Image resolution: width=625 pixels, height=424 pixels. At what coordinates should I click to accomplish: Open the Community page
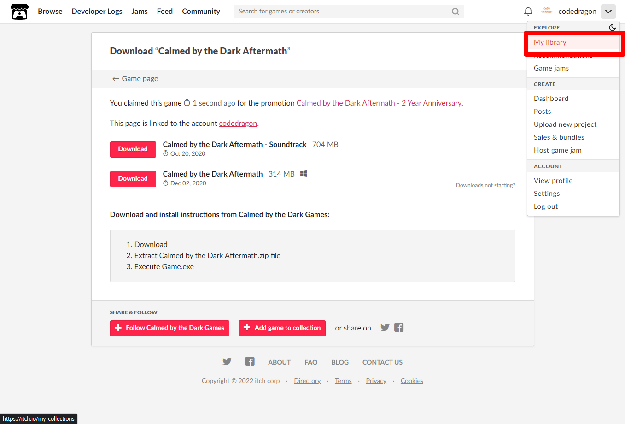(x=201, y=11)
